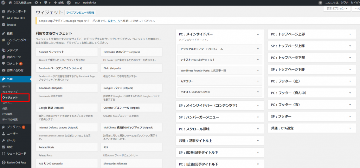The height and width of the screenshot is (168, 360).
Task: Open the comments bubble icon showing 9
Action: click(46, 3)
